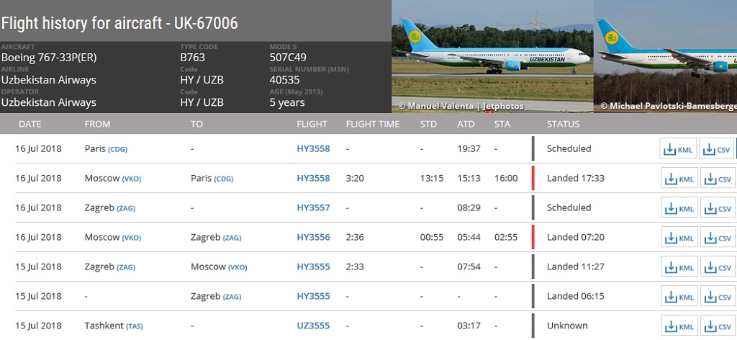The image size is (737, 340).
Task: Click the VKO code in Zagreb–Moscow row
Action: 238,267
